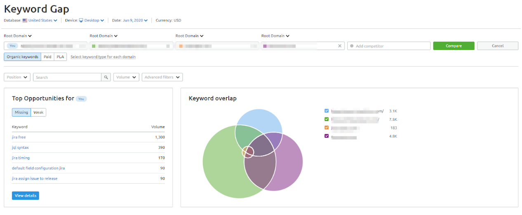Click the purple domain color marker
The width and height of the screenshot is (522, 215).
265,46
